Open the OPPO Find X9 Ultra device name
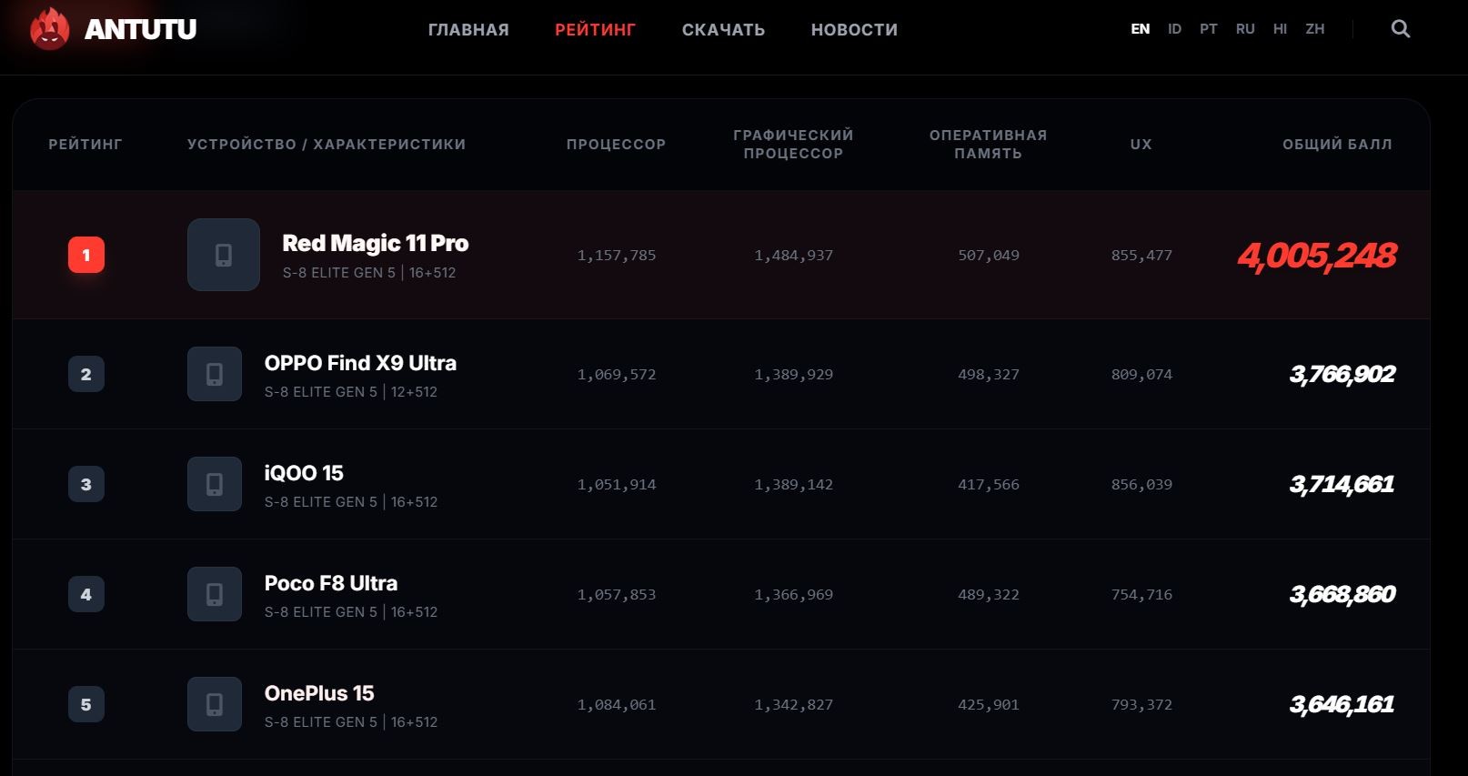Image resolution: width=1468 pixels, height=776 pixels. (361, 363)
